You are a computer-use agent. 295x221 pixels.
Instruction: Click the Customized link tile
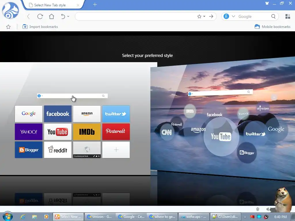tap(87, 150)
